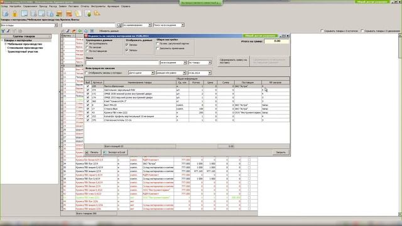Select the По поставщикам radio button
The height and width of the screenshot is (226, 402).
[87, 51]
